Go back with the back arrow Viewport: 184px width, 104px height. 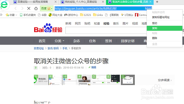click(16, 9)
